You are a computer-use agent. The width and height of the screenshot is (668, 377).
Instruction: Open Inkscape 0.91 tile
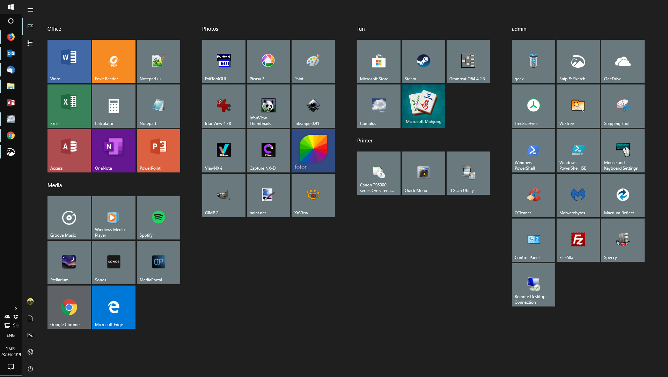(313, 106)
